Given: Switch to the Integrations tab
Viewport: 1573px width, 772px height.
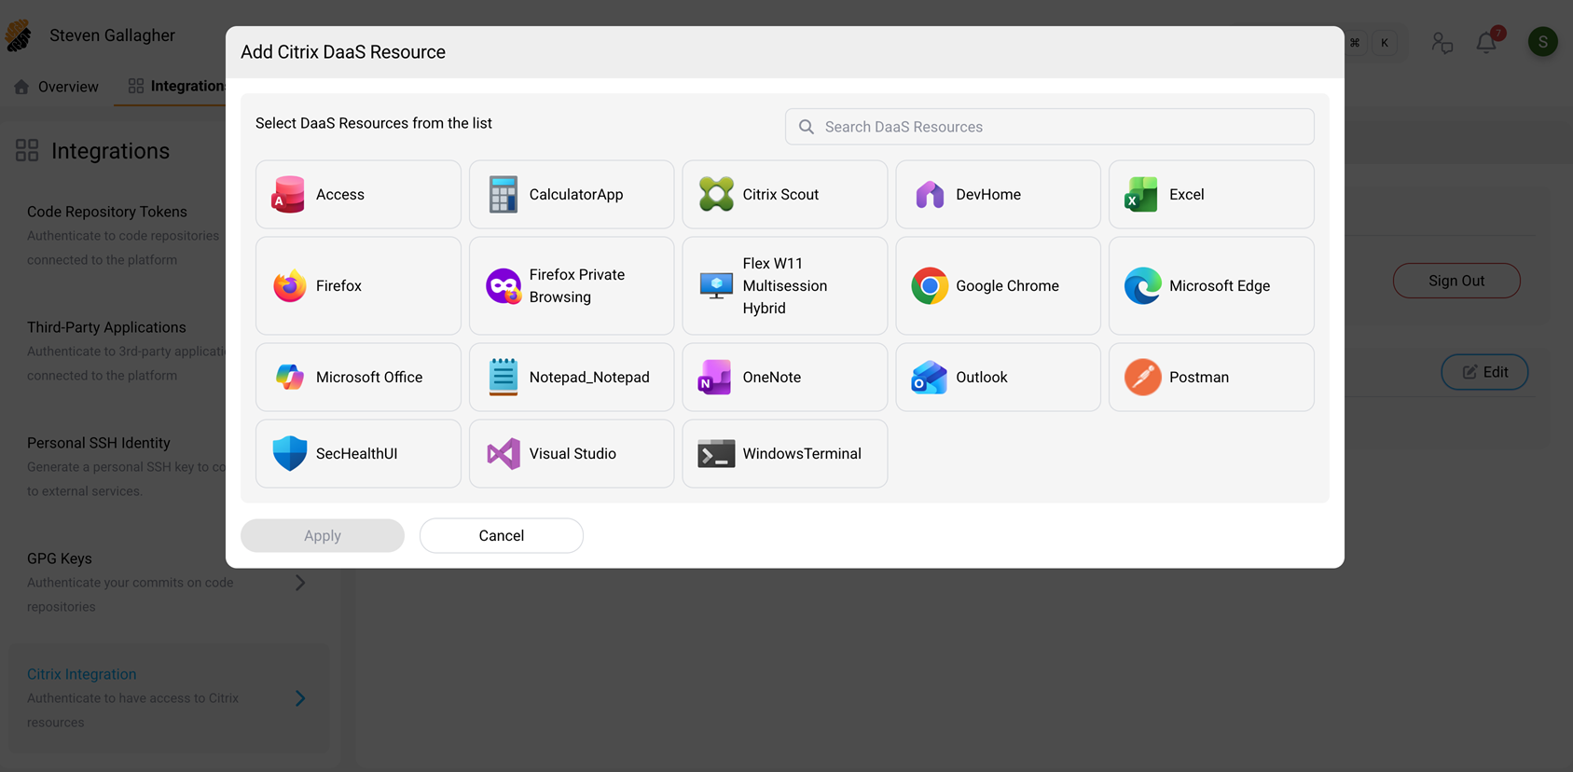Looking at the screenshot, I should 176,86.
